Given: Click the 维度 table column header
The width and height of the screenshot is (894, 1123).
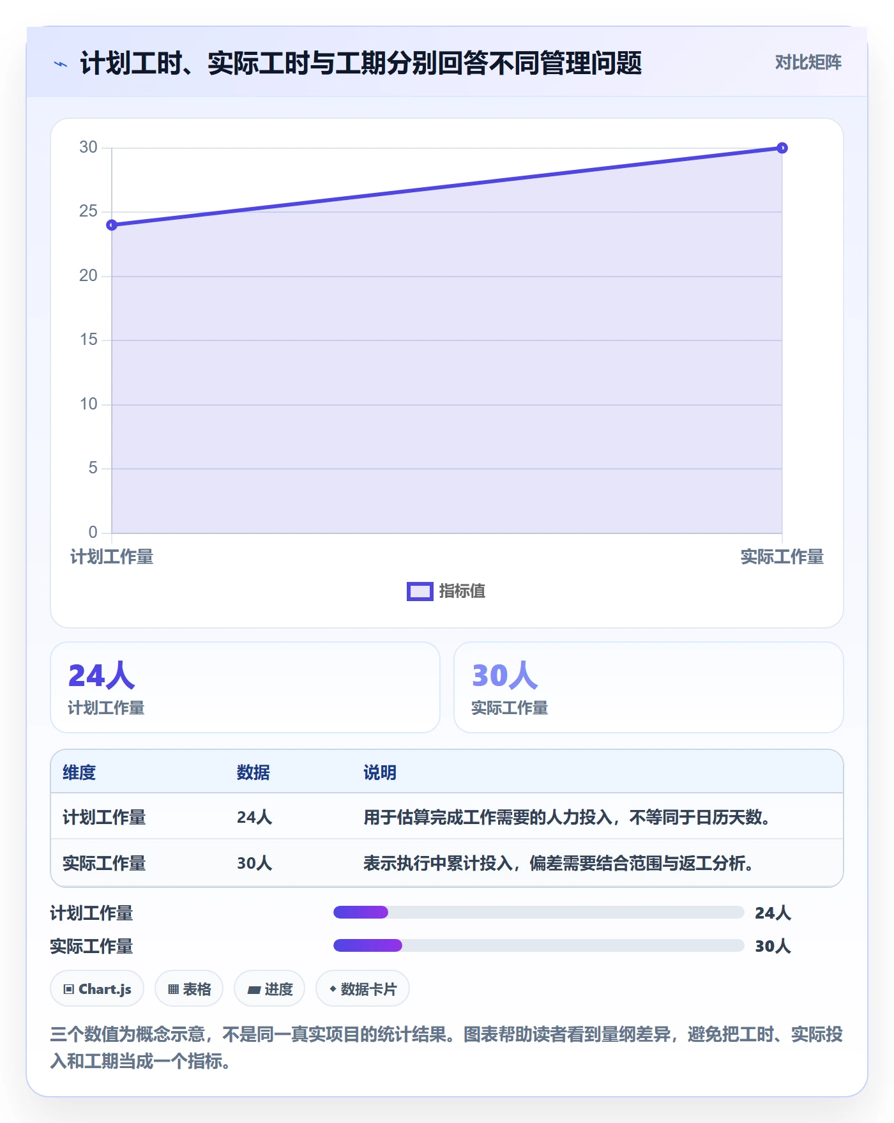Looking at the screenshot, I should [79, 773].
